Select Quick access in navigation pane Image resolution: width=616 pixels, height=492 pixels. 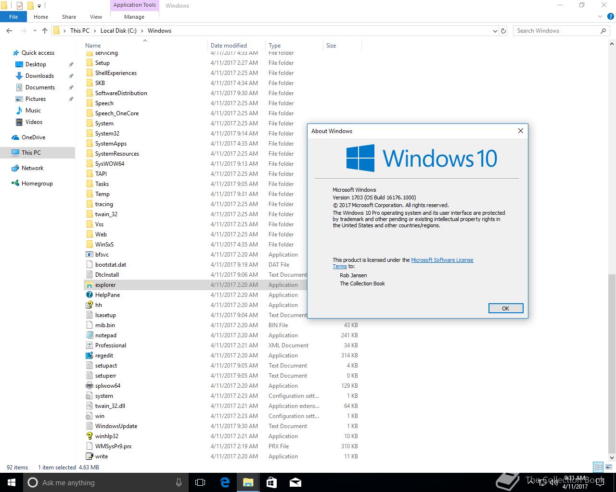(38, 53)
